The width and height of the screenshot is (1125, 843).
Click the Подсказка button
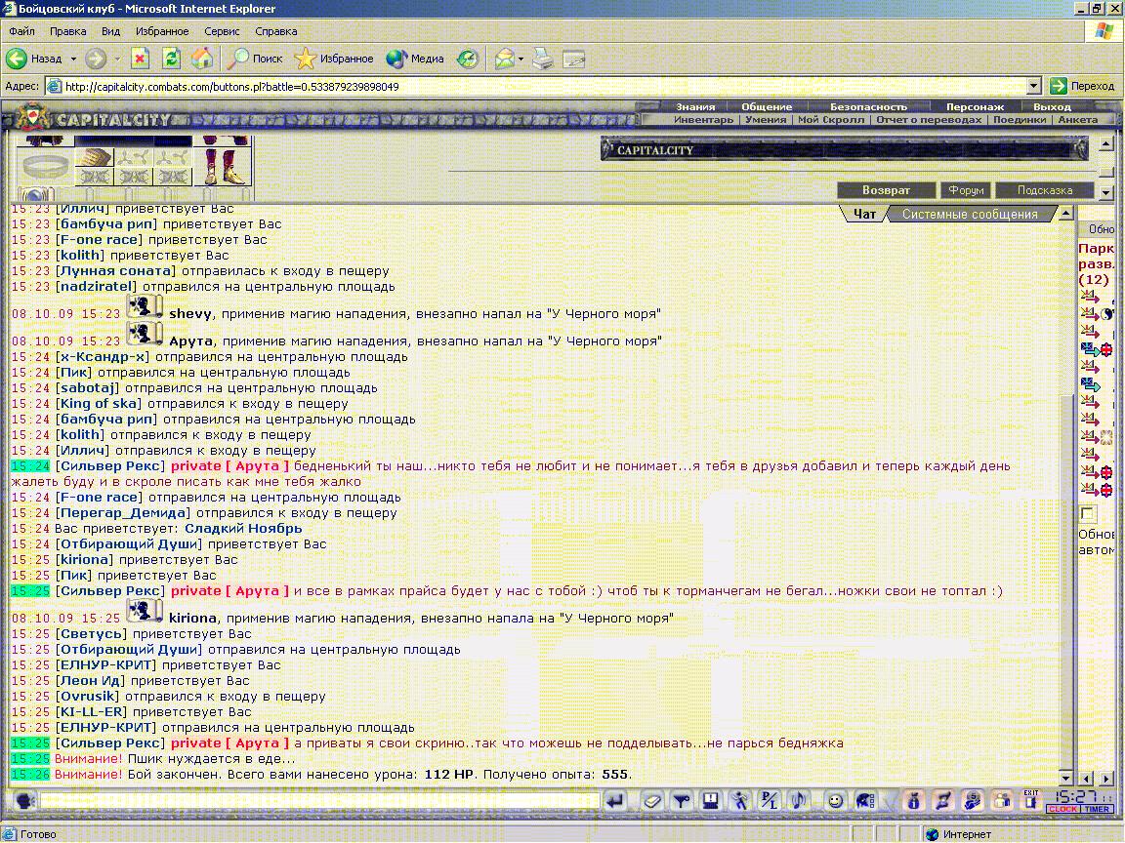click(1045, 190)
